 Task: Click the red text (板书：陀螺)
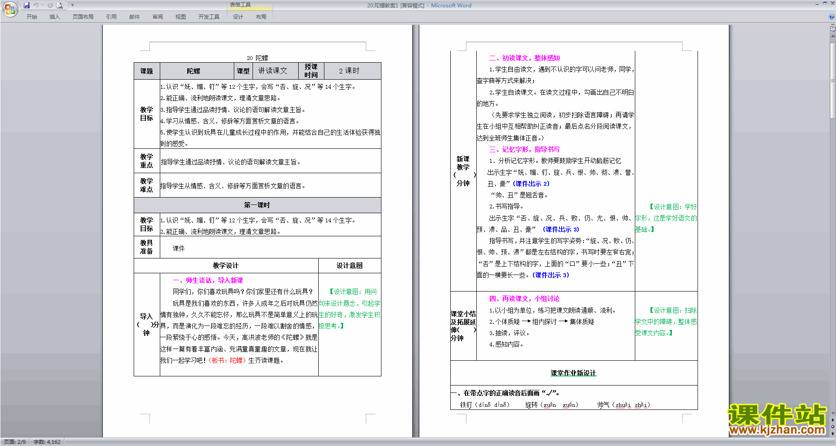tap(227, 360)
